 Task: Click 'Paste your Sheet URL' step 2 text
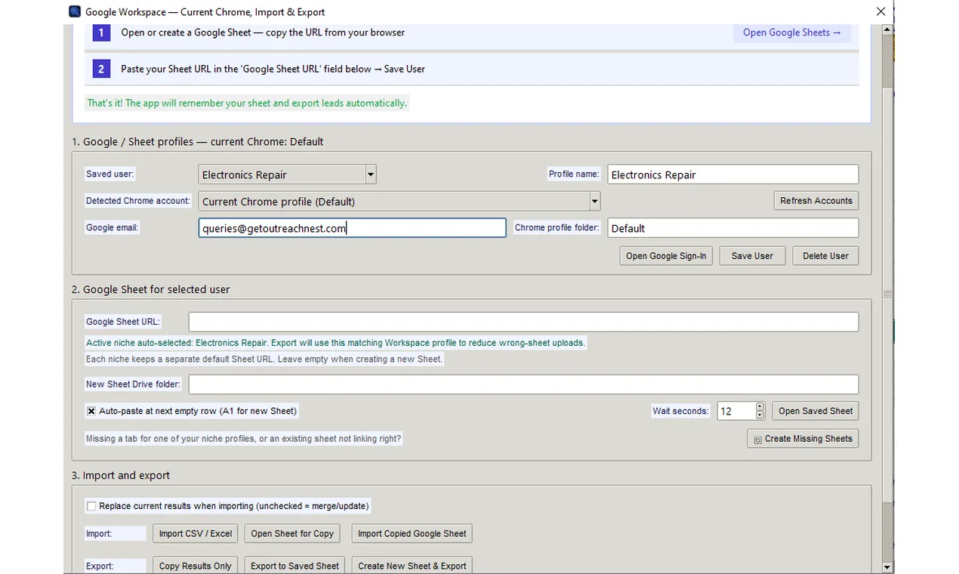point(273,69)
